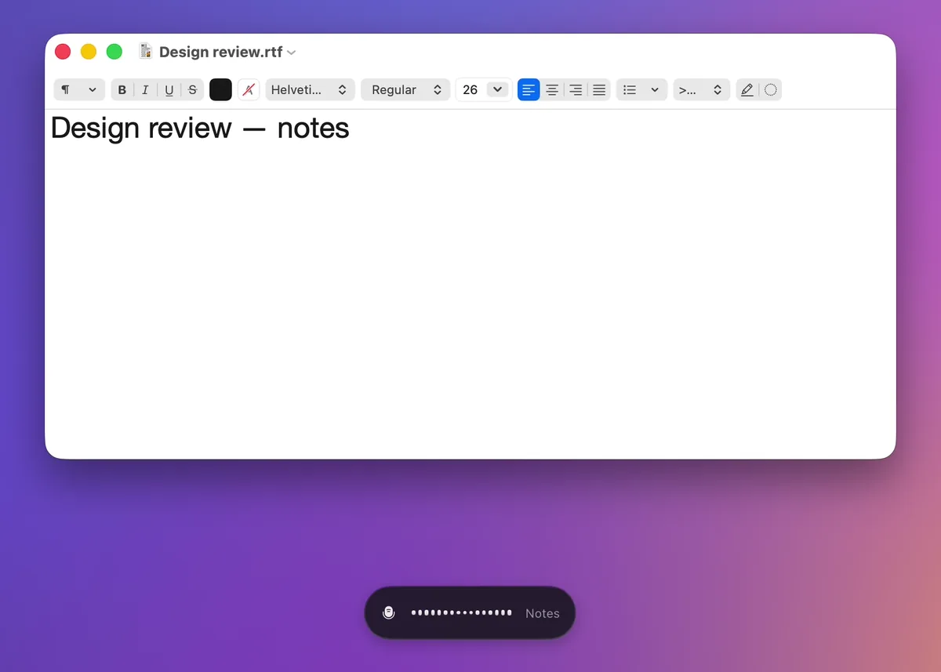Toggle italic formatting

145,89
